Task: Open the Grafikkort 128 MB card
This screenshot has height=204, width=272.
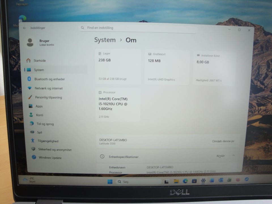Action: pos(167,67)
